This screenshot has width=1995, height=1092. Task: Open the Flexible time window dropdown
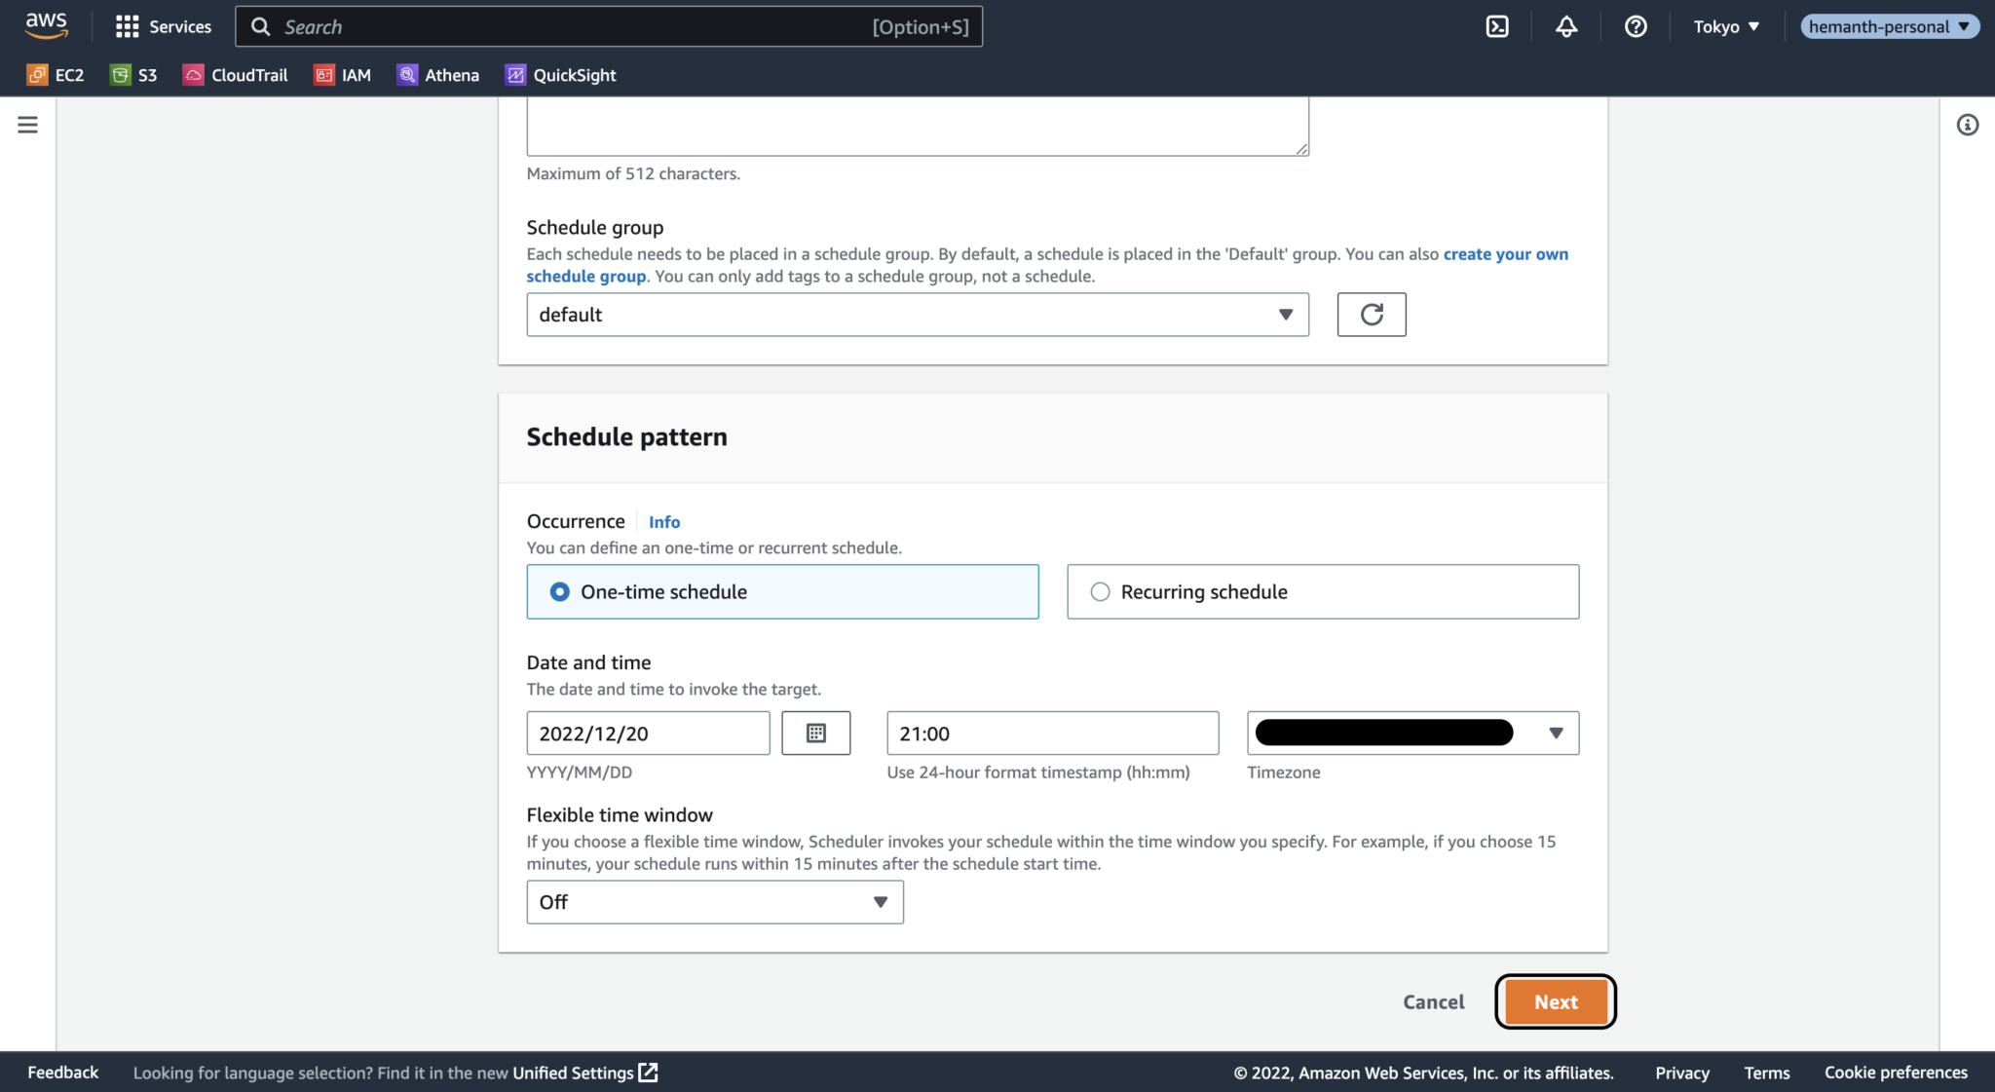[x=714, y=902]
